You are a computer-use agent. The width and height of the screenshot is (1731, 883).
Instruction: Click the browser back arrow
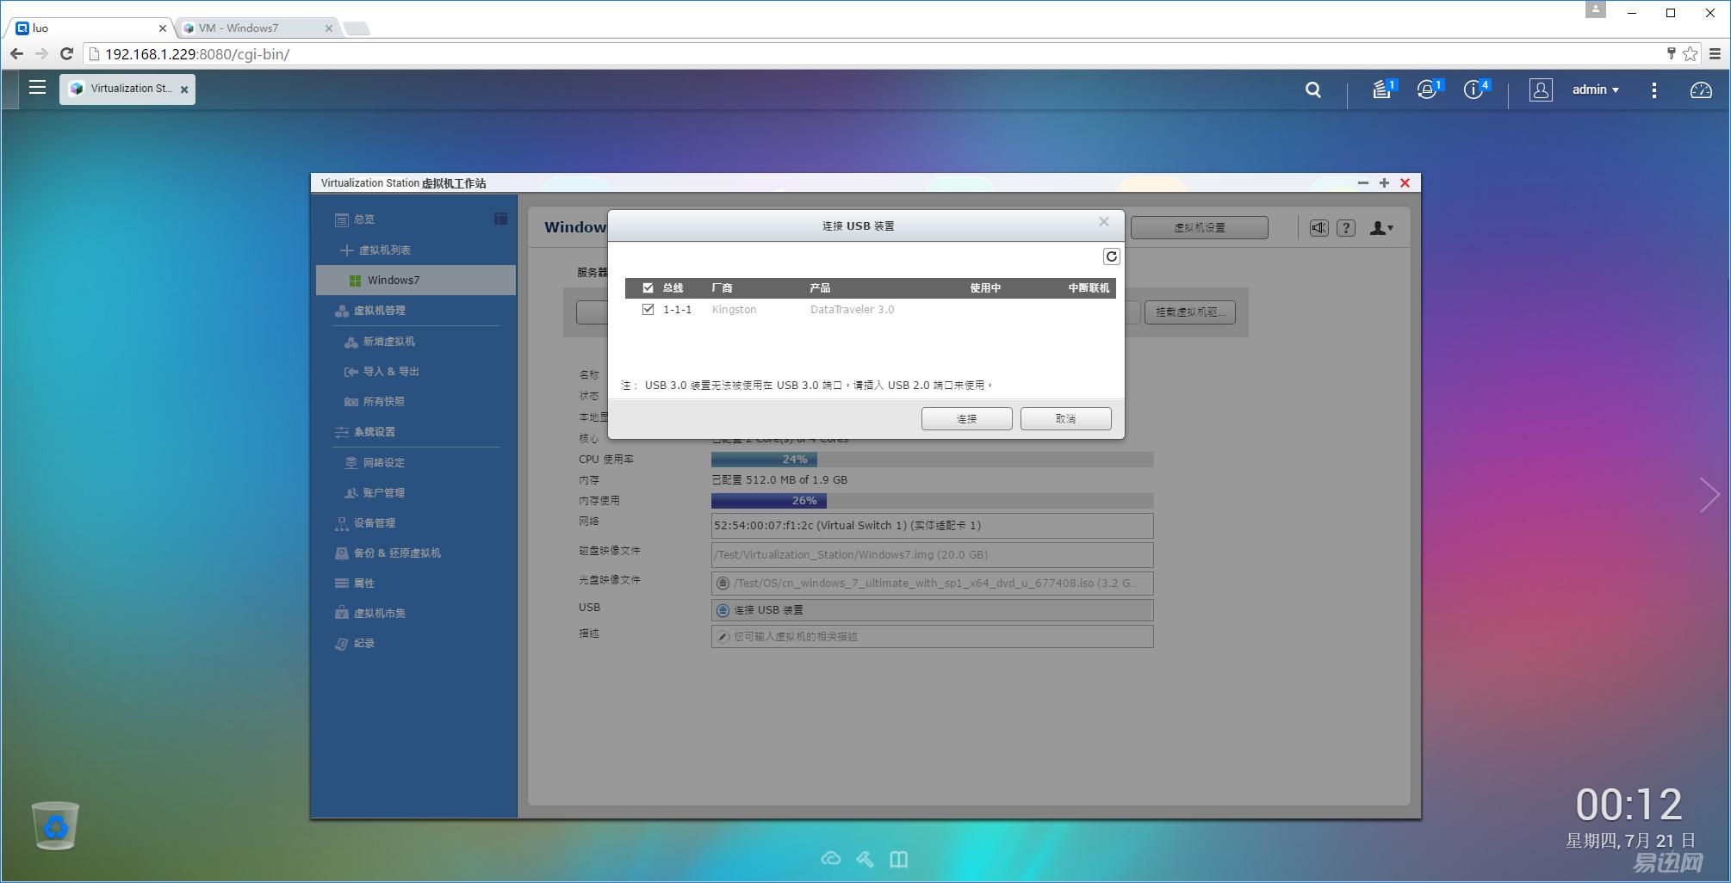click(16, 54)
